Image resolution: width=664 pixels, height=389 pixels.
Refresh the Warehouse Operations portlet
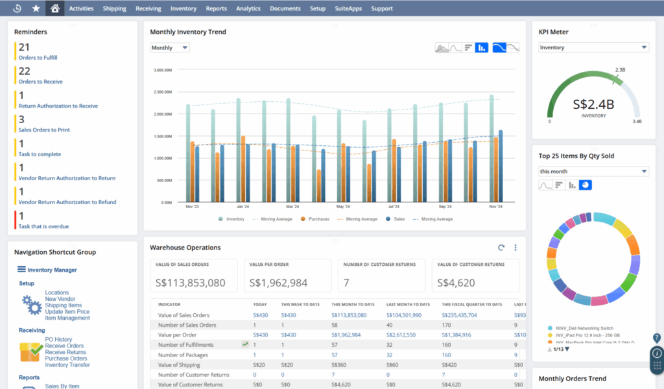[x=501, y=248]
